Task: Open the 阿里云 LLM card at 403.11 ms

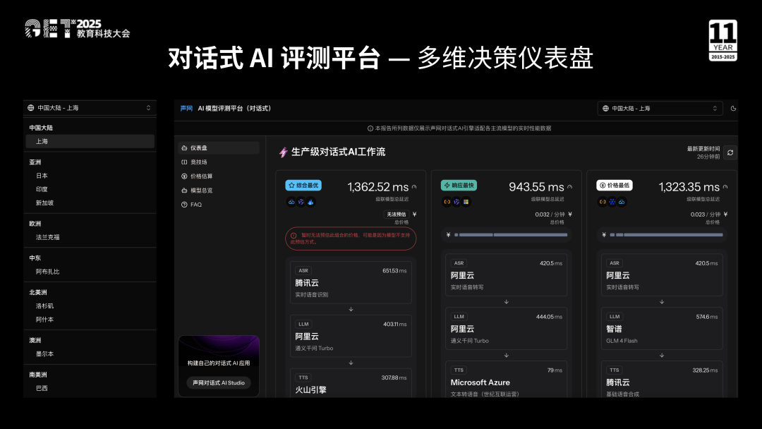Action: click(351, 336)
